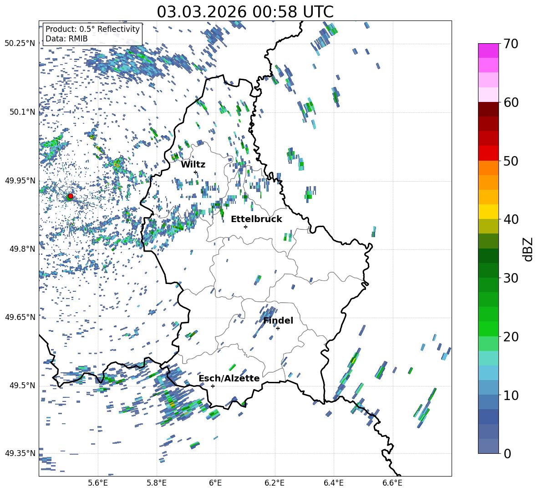
Task: Click the colorbar tick label 40
Action: pos(511,219)
